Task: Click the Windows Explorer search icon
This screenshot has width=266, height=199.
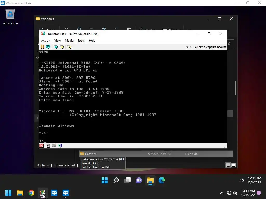Action: pyautogui.click(x=229, y=44)
